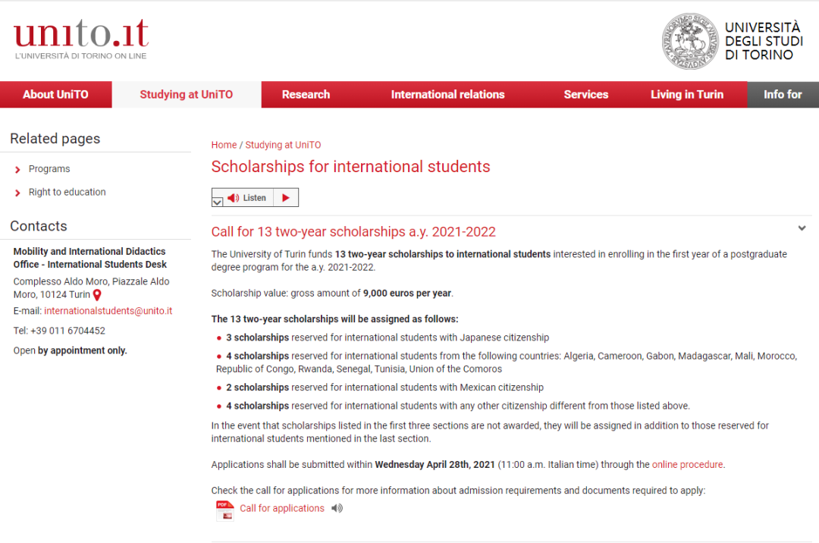
Task: Click the red map pin icon by address
Action: pyautogui.click(x=96, y=295)
